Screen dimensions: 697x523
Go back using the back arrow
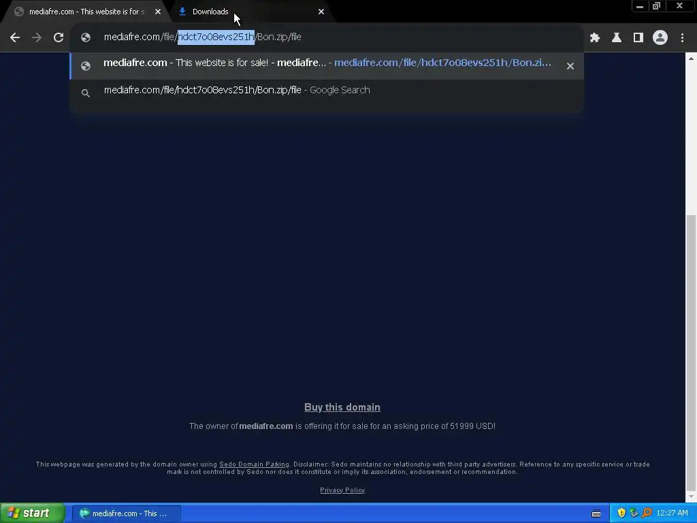[x=15, y=38]
